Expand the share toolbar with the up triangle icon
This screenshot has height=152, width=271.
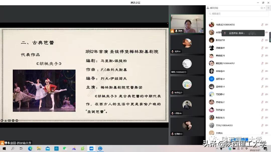6,120
